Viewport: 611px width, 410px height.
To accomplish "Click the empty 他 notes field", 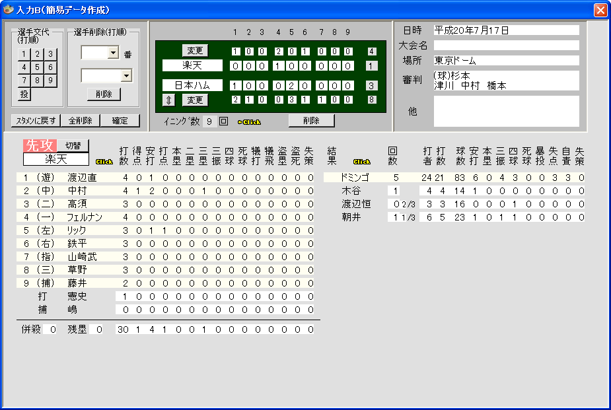I will click(506, 111).
